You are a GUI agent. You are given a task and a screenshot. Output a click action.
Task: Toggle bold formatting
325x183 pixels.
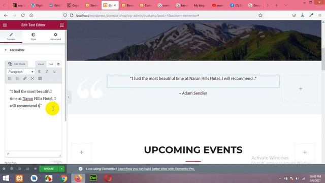pos(40,71)
